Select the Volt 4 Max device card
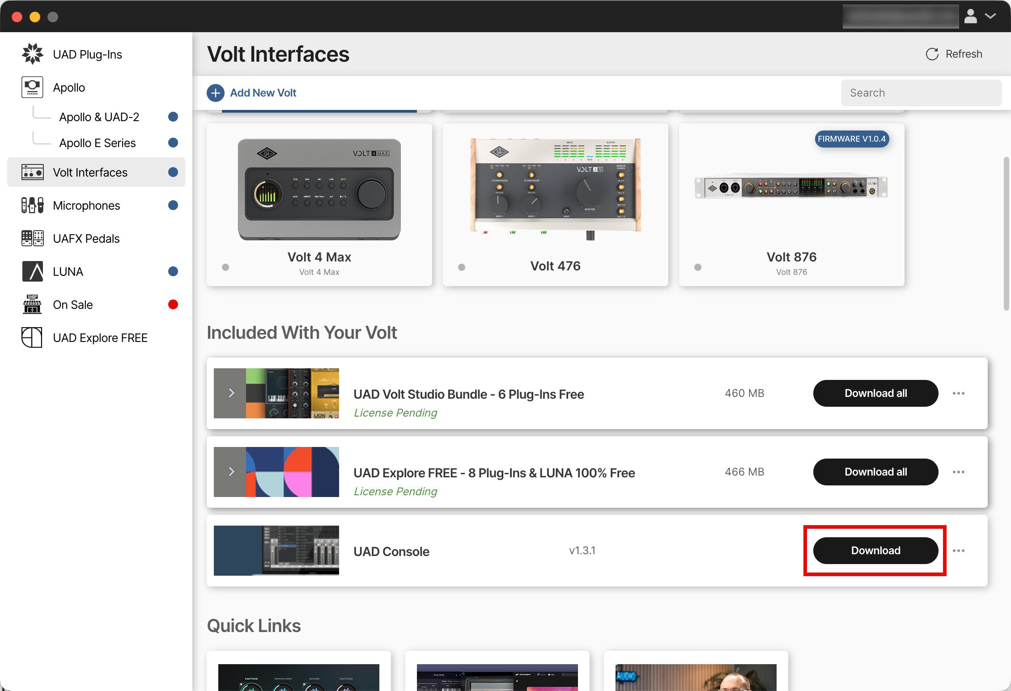 (x=319, y=205)
